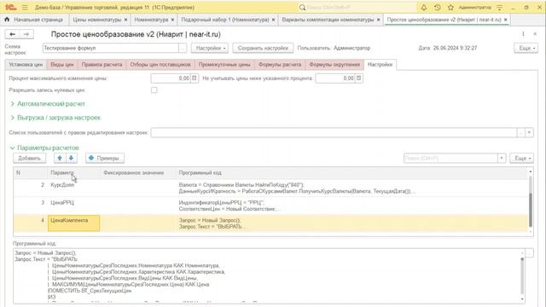
Task: Click the Схема настроек input field
Action: 111,48
